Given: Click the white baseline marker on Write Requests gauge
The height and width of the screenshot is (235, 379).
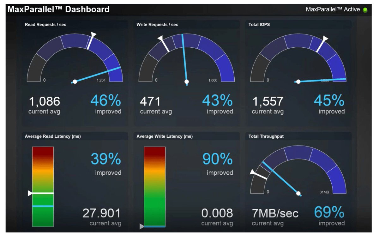Looking at the screenshot, I should (x=163, y=43).
